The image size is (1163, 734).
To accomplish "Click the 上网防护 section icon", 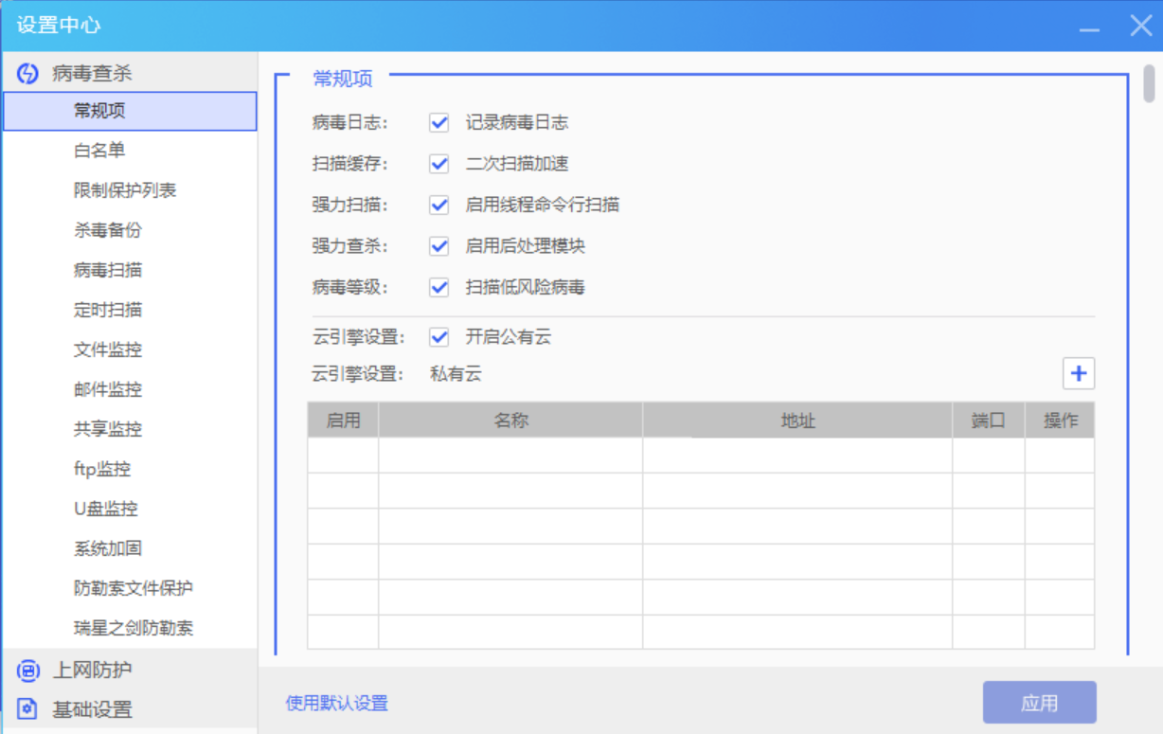I will coord(27,671).
